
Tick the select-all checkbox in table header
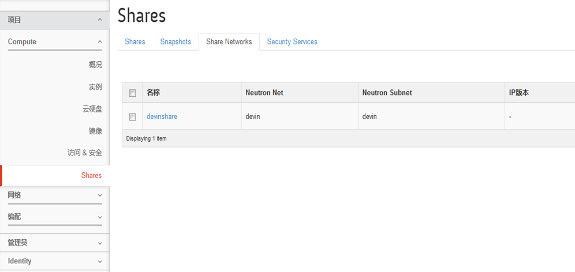pyautogui.click(x=132, y=93)
